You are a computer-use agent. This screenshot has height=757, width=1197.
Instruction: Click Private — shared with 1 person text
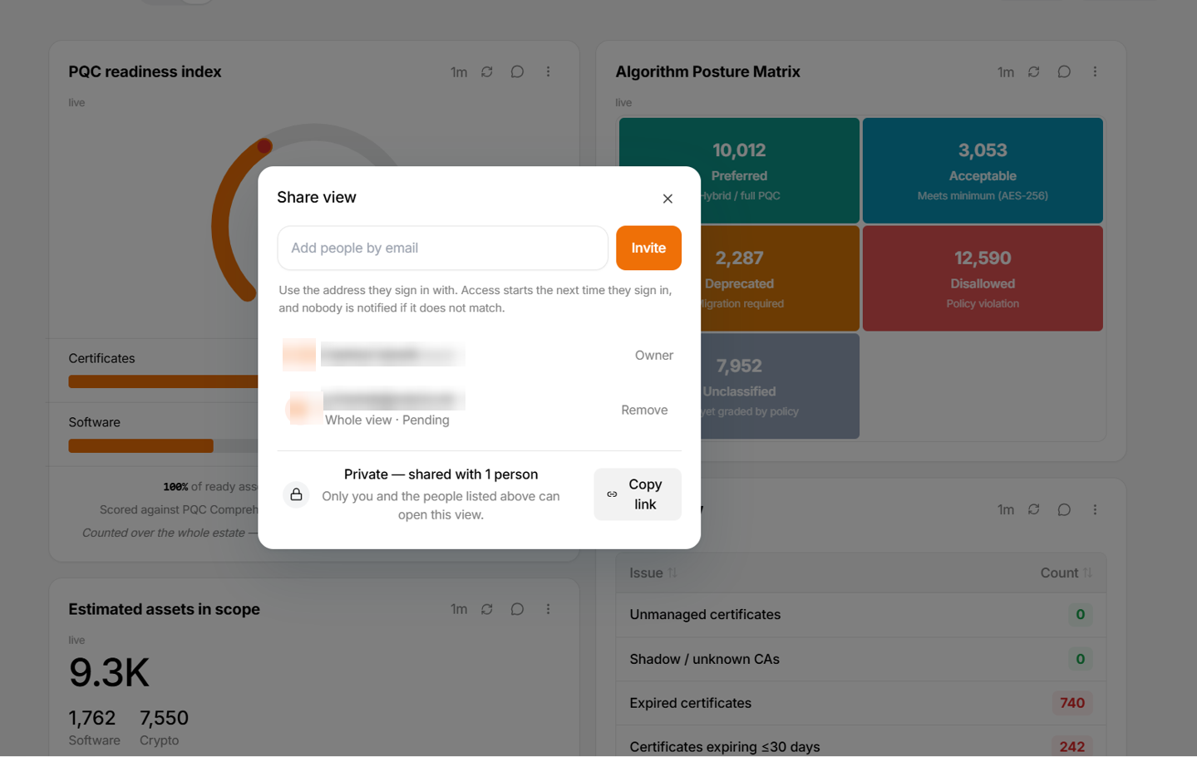coord(441,474)
